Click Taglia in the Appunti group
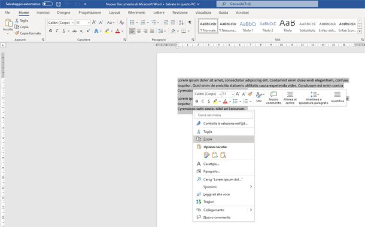This screenshot has width=365, height=227. (22, 21)
